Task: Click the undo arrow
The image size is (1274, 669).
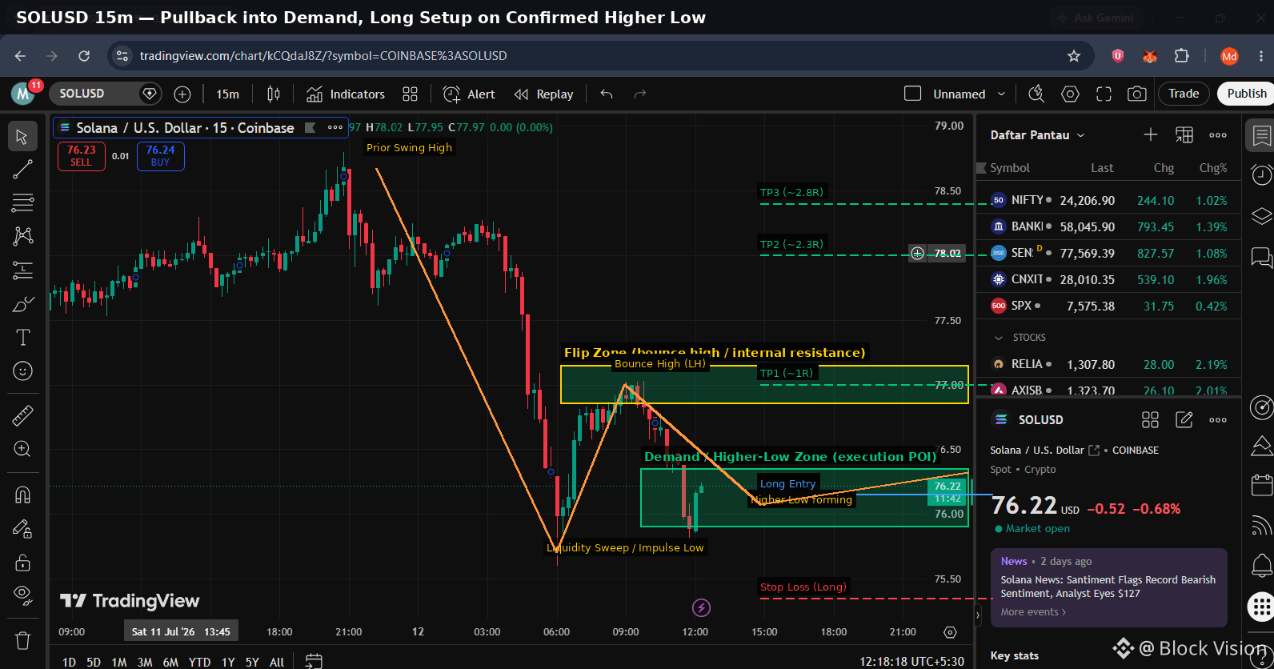Action: (x=607, y=94)
